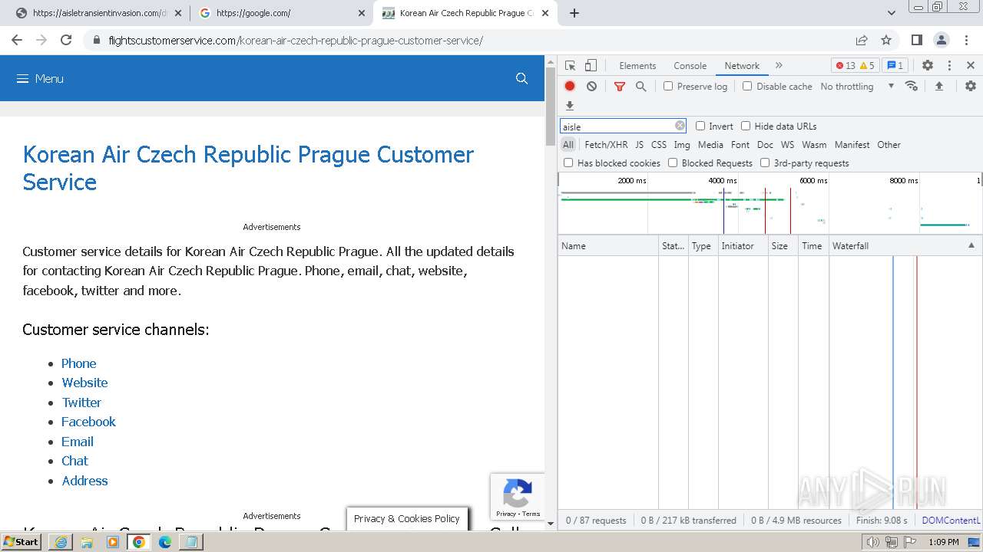The width and height of the screenshot is (983, 552).
Task: Show the 13 errors counter
Action: 846,66
